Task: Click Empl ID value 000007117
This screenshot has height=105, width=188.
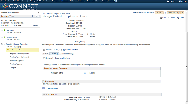Action: 80,20
